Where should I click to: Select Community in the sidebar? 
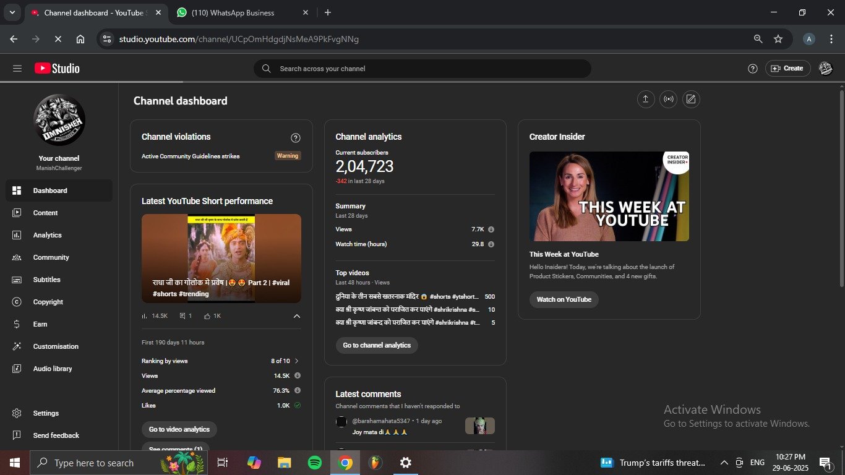tap(59, 257)
